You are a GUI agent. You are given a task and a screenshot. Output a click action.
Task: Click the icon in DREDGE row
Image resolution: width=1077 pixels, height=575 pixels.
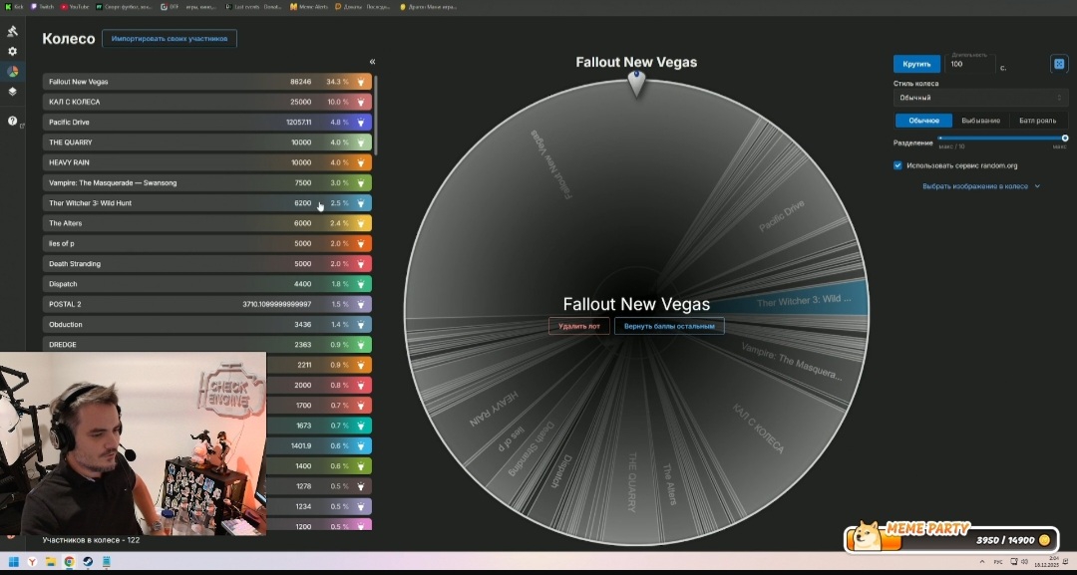pyautogui.click(x=361, y=345)
